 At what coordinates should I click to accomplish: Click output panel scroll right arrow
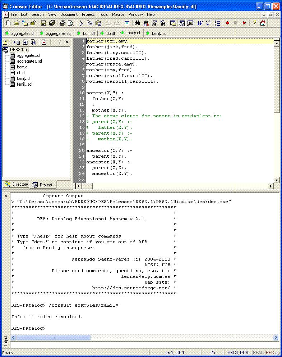276,338
